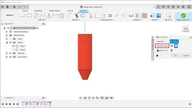The width and height of the screenshot is (192, 108).
Task: Click the Save icon
Action: 14,7
